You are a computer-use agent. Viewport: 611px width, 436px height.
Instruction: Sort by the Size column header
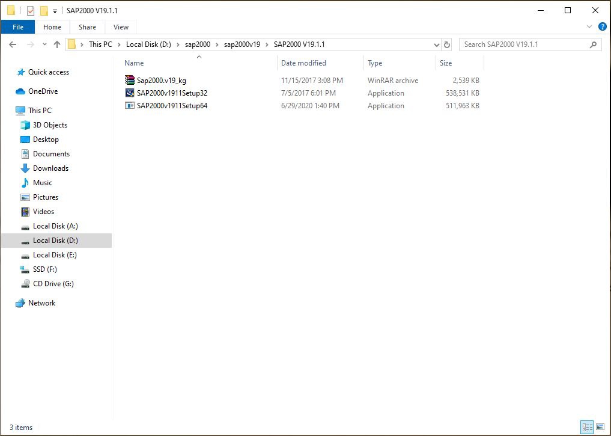(446, 63)
